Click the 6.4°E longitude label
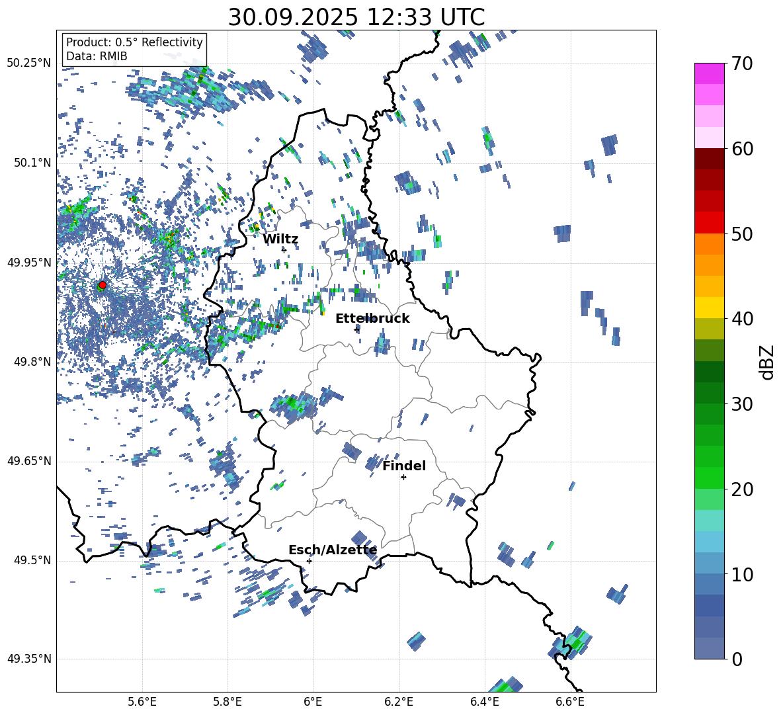This screenshot has height=715, width=783. pyautogui.click(x=484, y=702)
